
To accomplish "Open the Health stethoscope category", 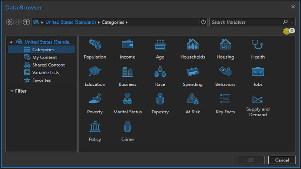I will (258, 45).
